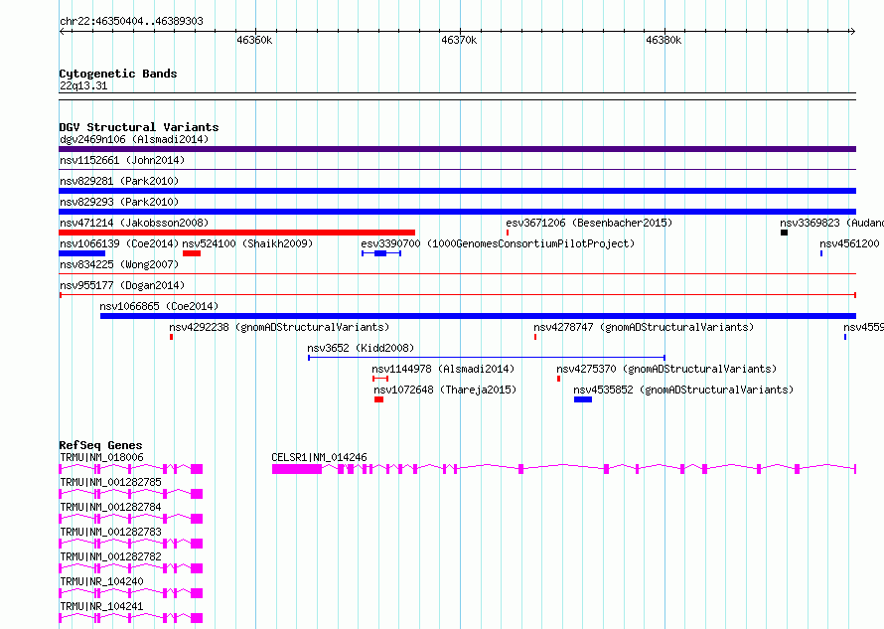Open the TRMU|NM_018006 gene label

point(101,457)
